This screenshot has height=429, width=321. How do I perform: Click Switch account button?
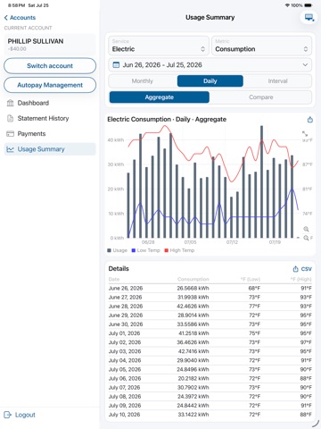50,66
